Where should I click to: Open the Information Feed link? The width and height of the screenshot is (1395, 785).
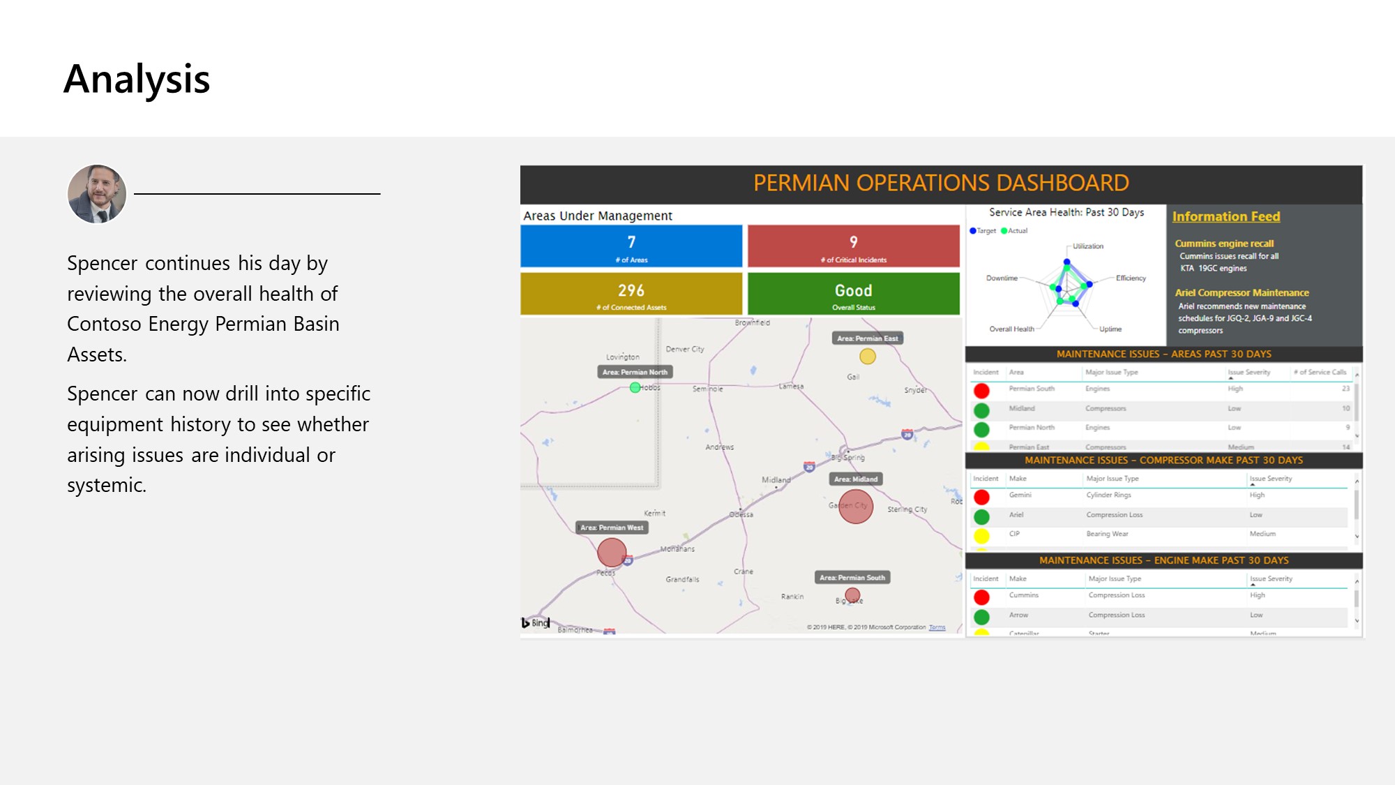click(x=1226, y=216)
